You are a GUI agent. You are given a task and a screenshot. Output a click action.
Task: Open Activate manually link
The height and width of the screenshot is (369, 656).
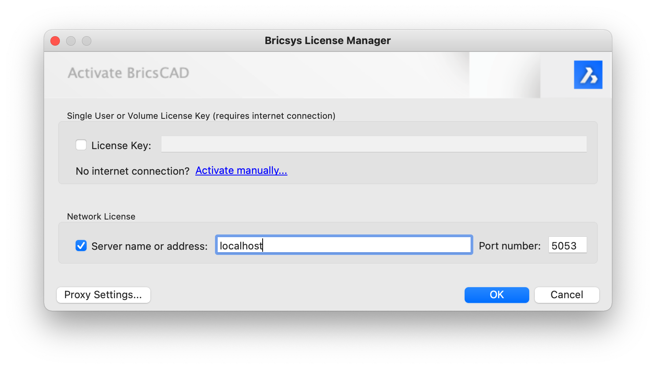(x=241, y=171)
